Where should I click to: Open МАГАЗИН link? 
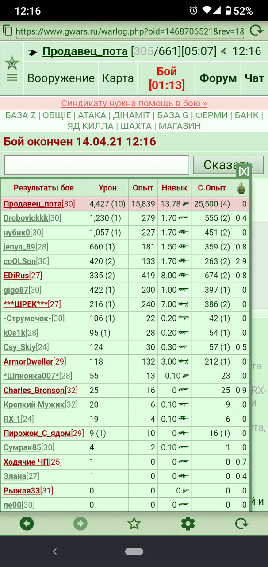[x=180, y=126]
